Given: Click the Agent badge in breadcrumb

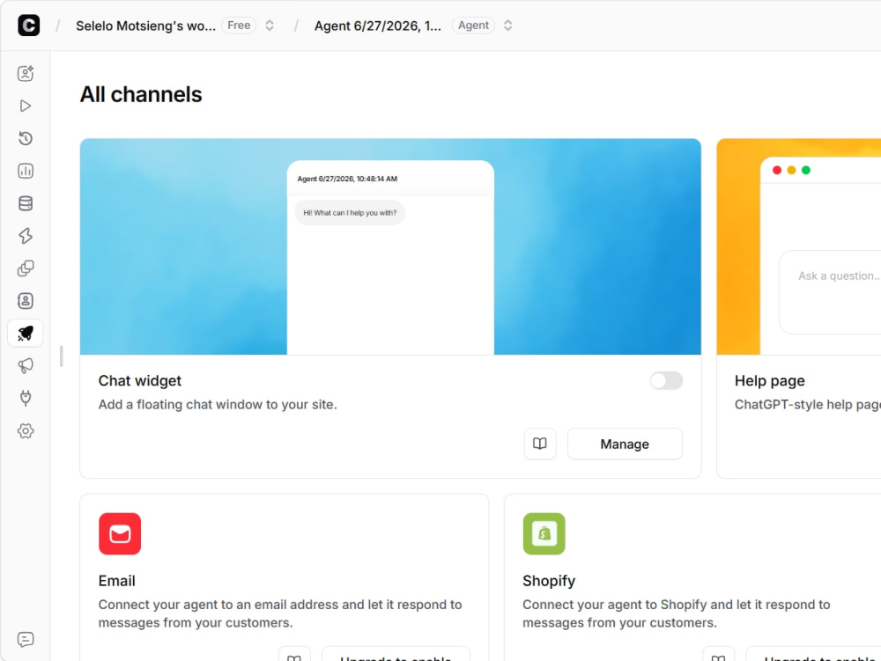Looking at the screenshot, I should [473, 26].
